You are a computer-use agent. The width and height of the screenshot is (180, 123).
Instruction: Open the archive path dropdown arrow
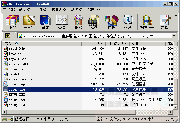pyautogui.click(x=174, y=36)
